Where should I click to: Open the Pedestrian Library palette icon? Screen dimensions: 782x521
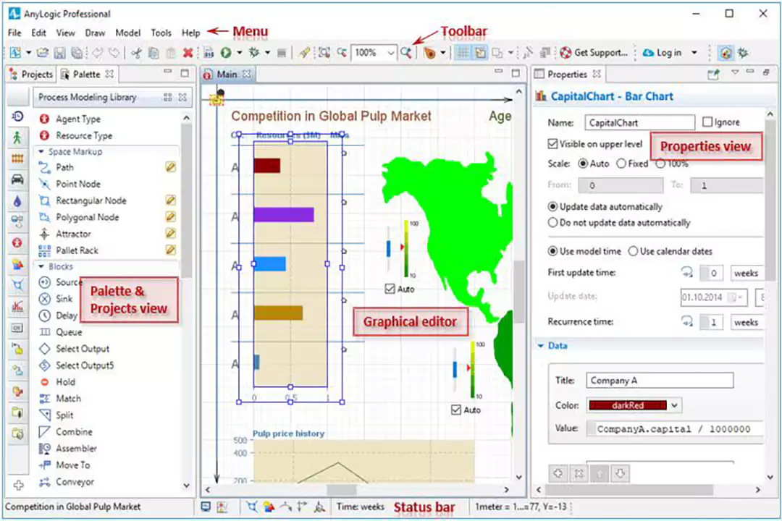[x=17, y=137]
